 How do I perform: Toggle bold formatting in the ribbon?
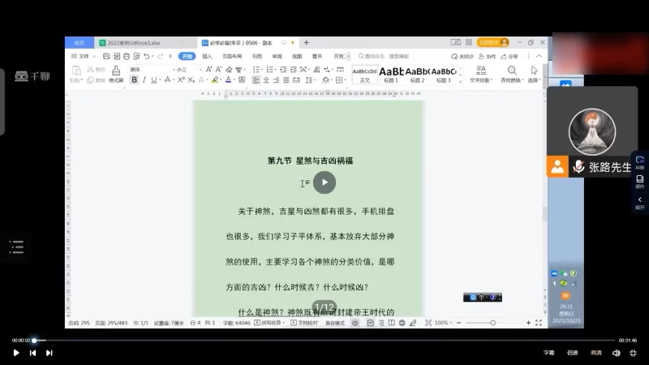coord(135,79)
